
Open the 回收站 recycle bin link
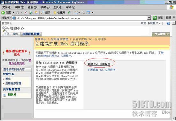(12, 95)
